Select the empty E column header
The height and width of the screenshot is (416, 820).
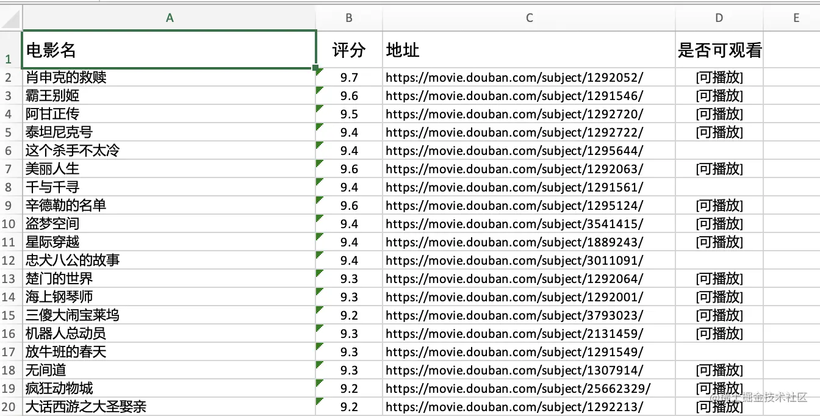[796, 18]
